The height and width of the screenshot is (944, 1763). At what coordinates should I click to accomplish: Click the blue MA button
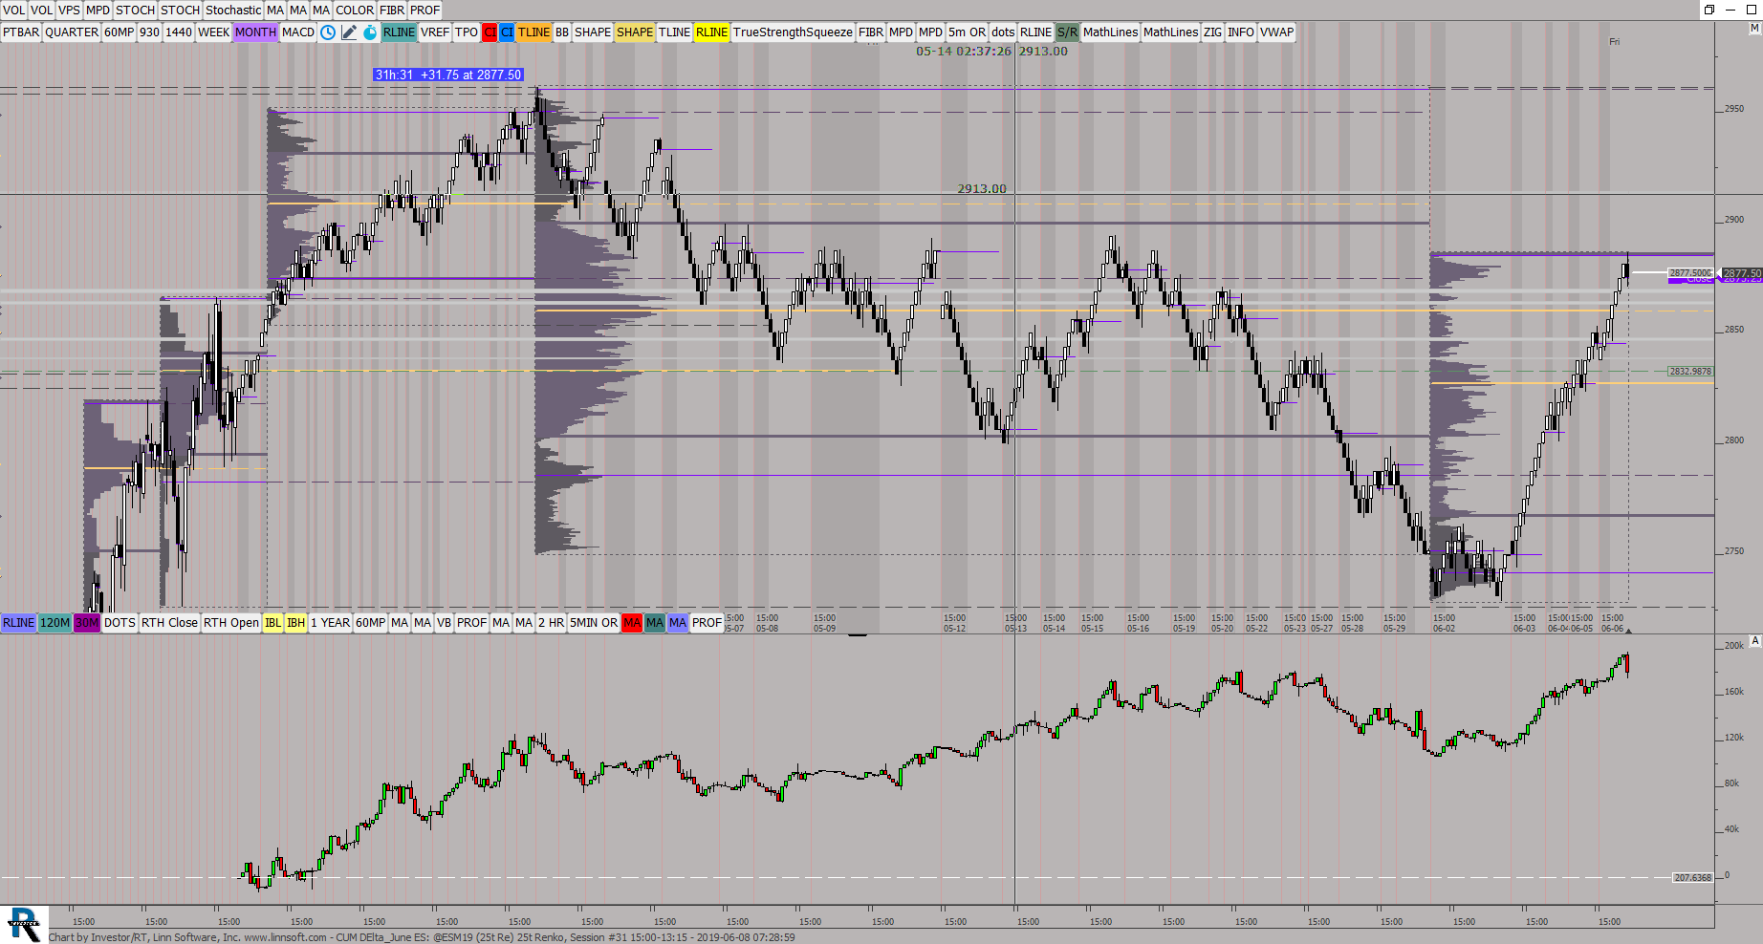tap(678, 623)
